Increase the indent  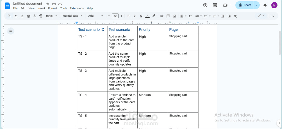pyautogui.click(x=229, y=16)
